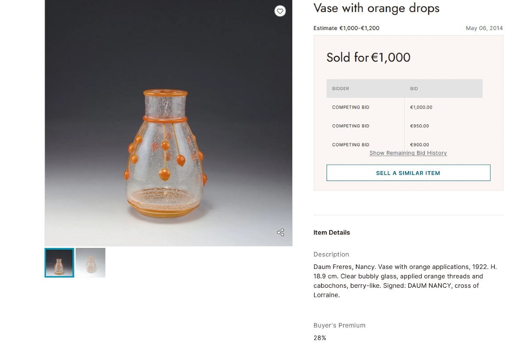The height and width of the screenshot is (347, 515).
Task: Click the May 06, 2014 date
Action: (x=484, y=28)
